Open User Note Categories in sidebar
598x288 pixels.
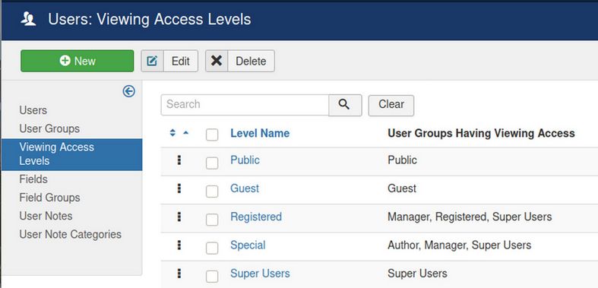coord(70,234)
